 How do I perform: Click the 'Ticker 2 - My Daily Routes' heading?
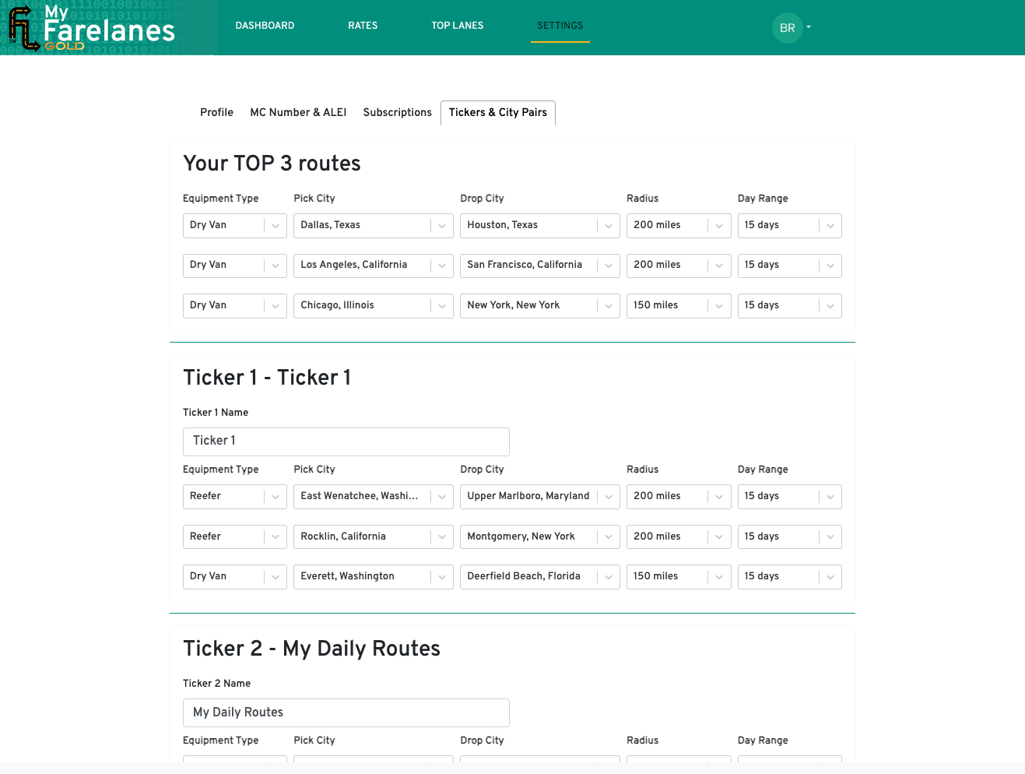pyautogui.click(x=311, y=649)
